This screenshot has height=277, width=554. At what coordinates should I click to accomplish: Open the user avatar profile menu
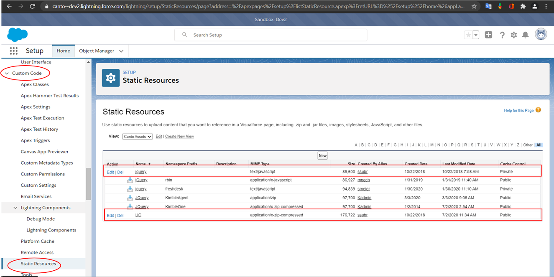(x=541, y=35)
